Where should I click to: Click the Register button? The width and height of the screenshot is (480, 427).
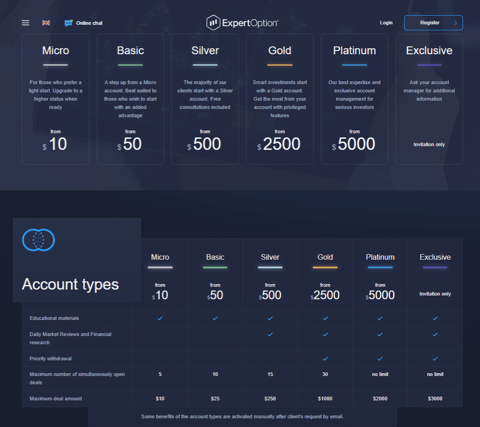(x=429, y=23)
